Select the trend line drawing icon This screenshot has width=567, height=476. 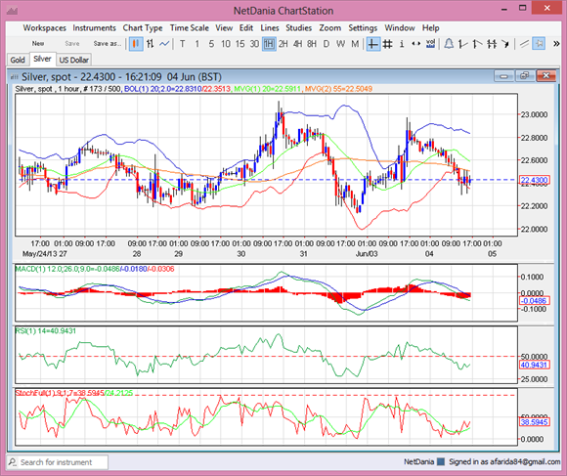[524, 44]
